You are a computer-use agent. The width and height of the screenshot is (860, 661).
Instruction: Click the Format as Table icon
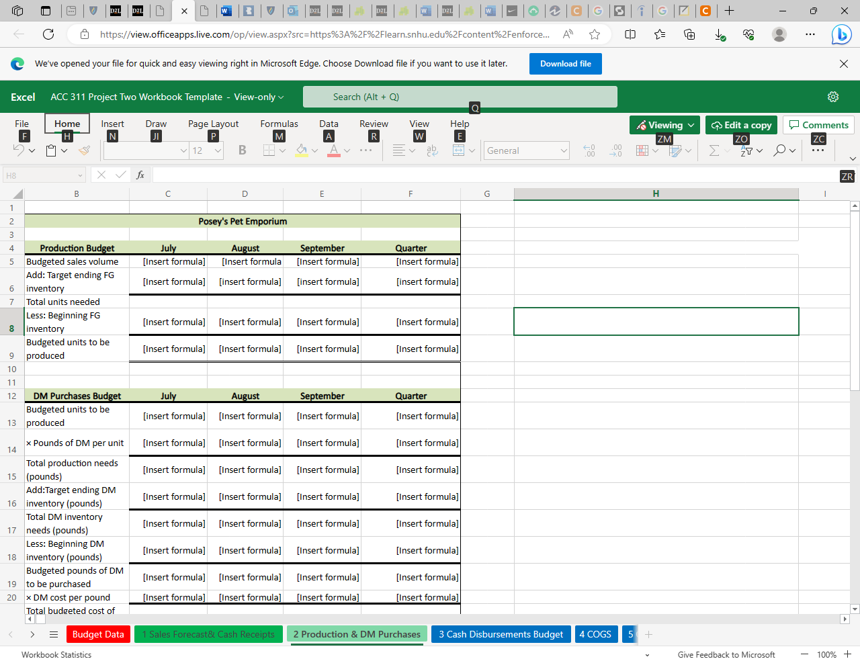[x=675, y=150]
